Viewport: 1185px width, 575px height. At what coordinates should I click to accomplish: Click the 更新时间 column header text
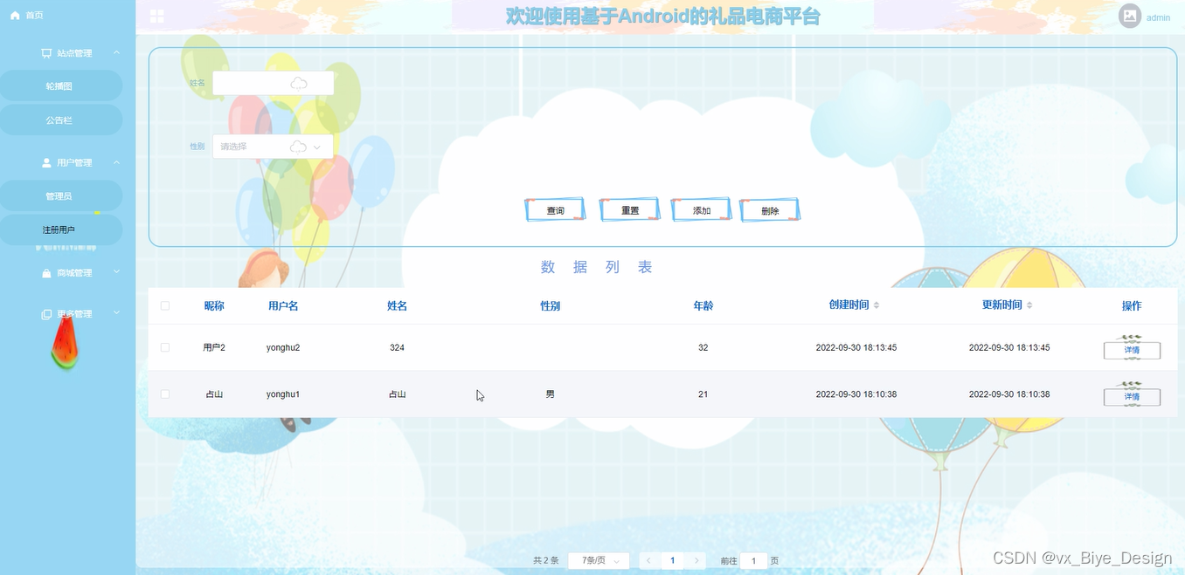click(x=1002, y=305)
